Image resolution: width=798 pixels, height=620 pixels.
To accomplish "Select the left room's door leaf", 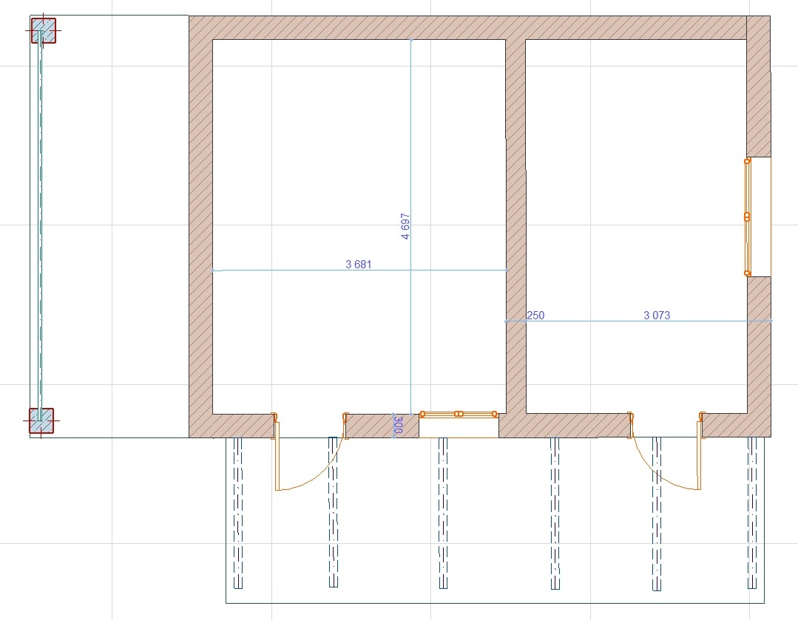I will [277, 457].
